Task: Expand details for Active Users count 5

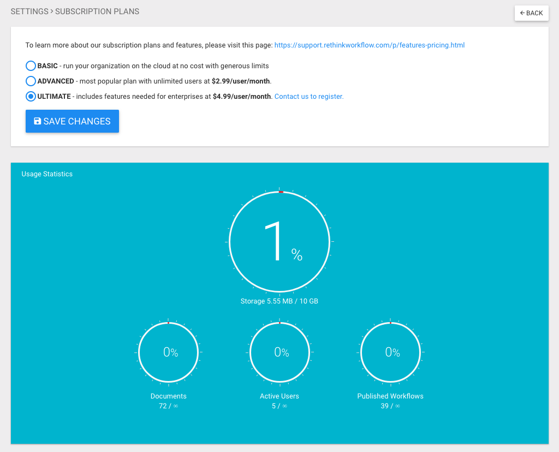Action: pyautogui.click(x=279, y=406)
